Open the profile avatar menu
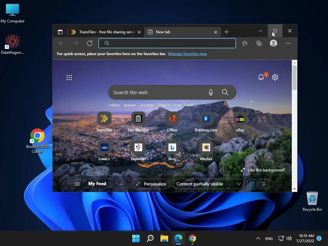328x246 pixels. point(274,43)
